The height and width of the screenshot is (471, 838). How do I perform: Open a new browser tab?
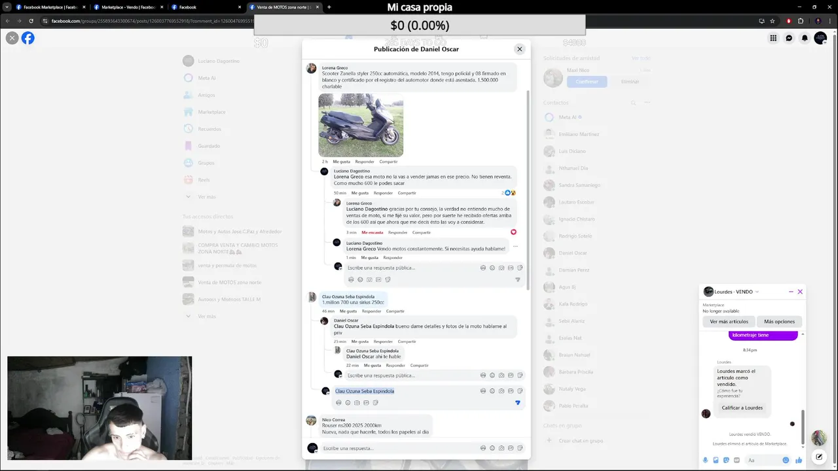[x=329, y=7]
